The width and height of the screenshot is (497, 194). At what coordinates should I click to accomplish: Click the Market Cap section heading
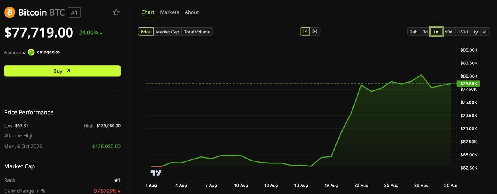(19, 166)
